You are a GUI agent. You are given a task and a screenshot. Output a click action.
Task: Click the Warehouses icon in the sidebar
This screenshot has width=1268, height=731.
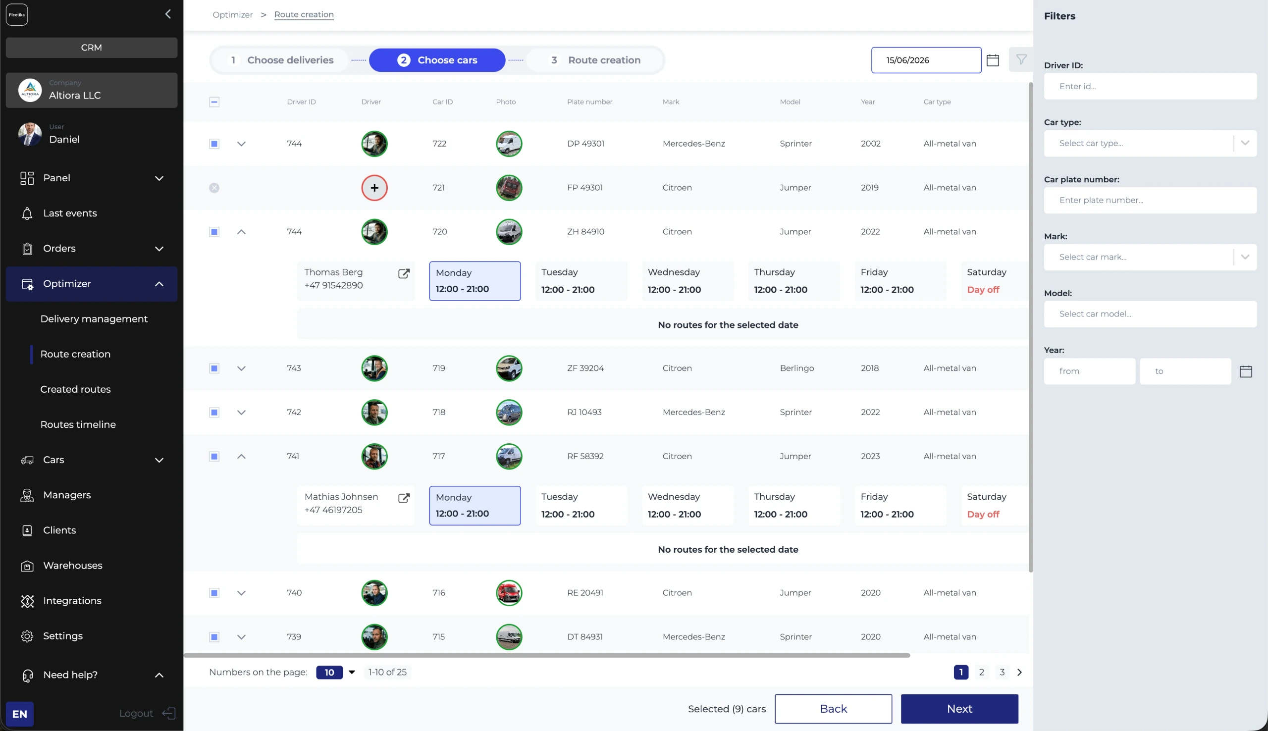pyautogui.click(x=27, y=566)
